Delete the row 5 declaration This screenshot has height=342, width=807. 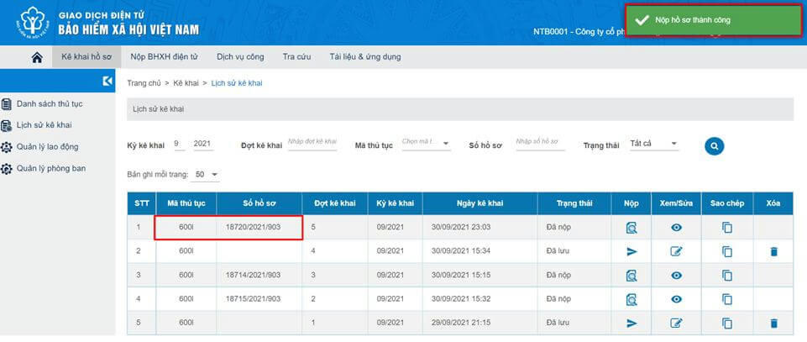point(773,324)
